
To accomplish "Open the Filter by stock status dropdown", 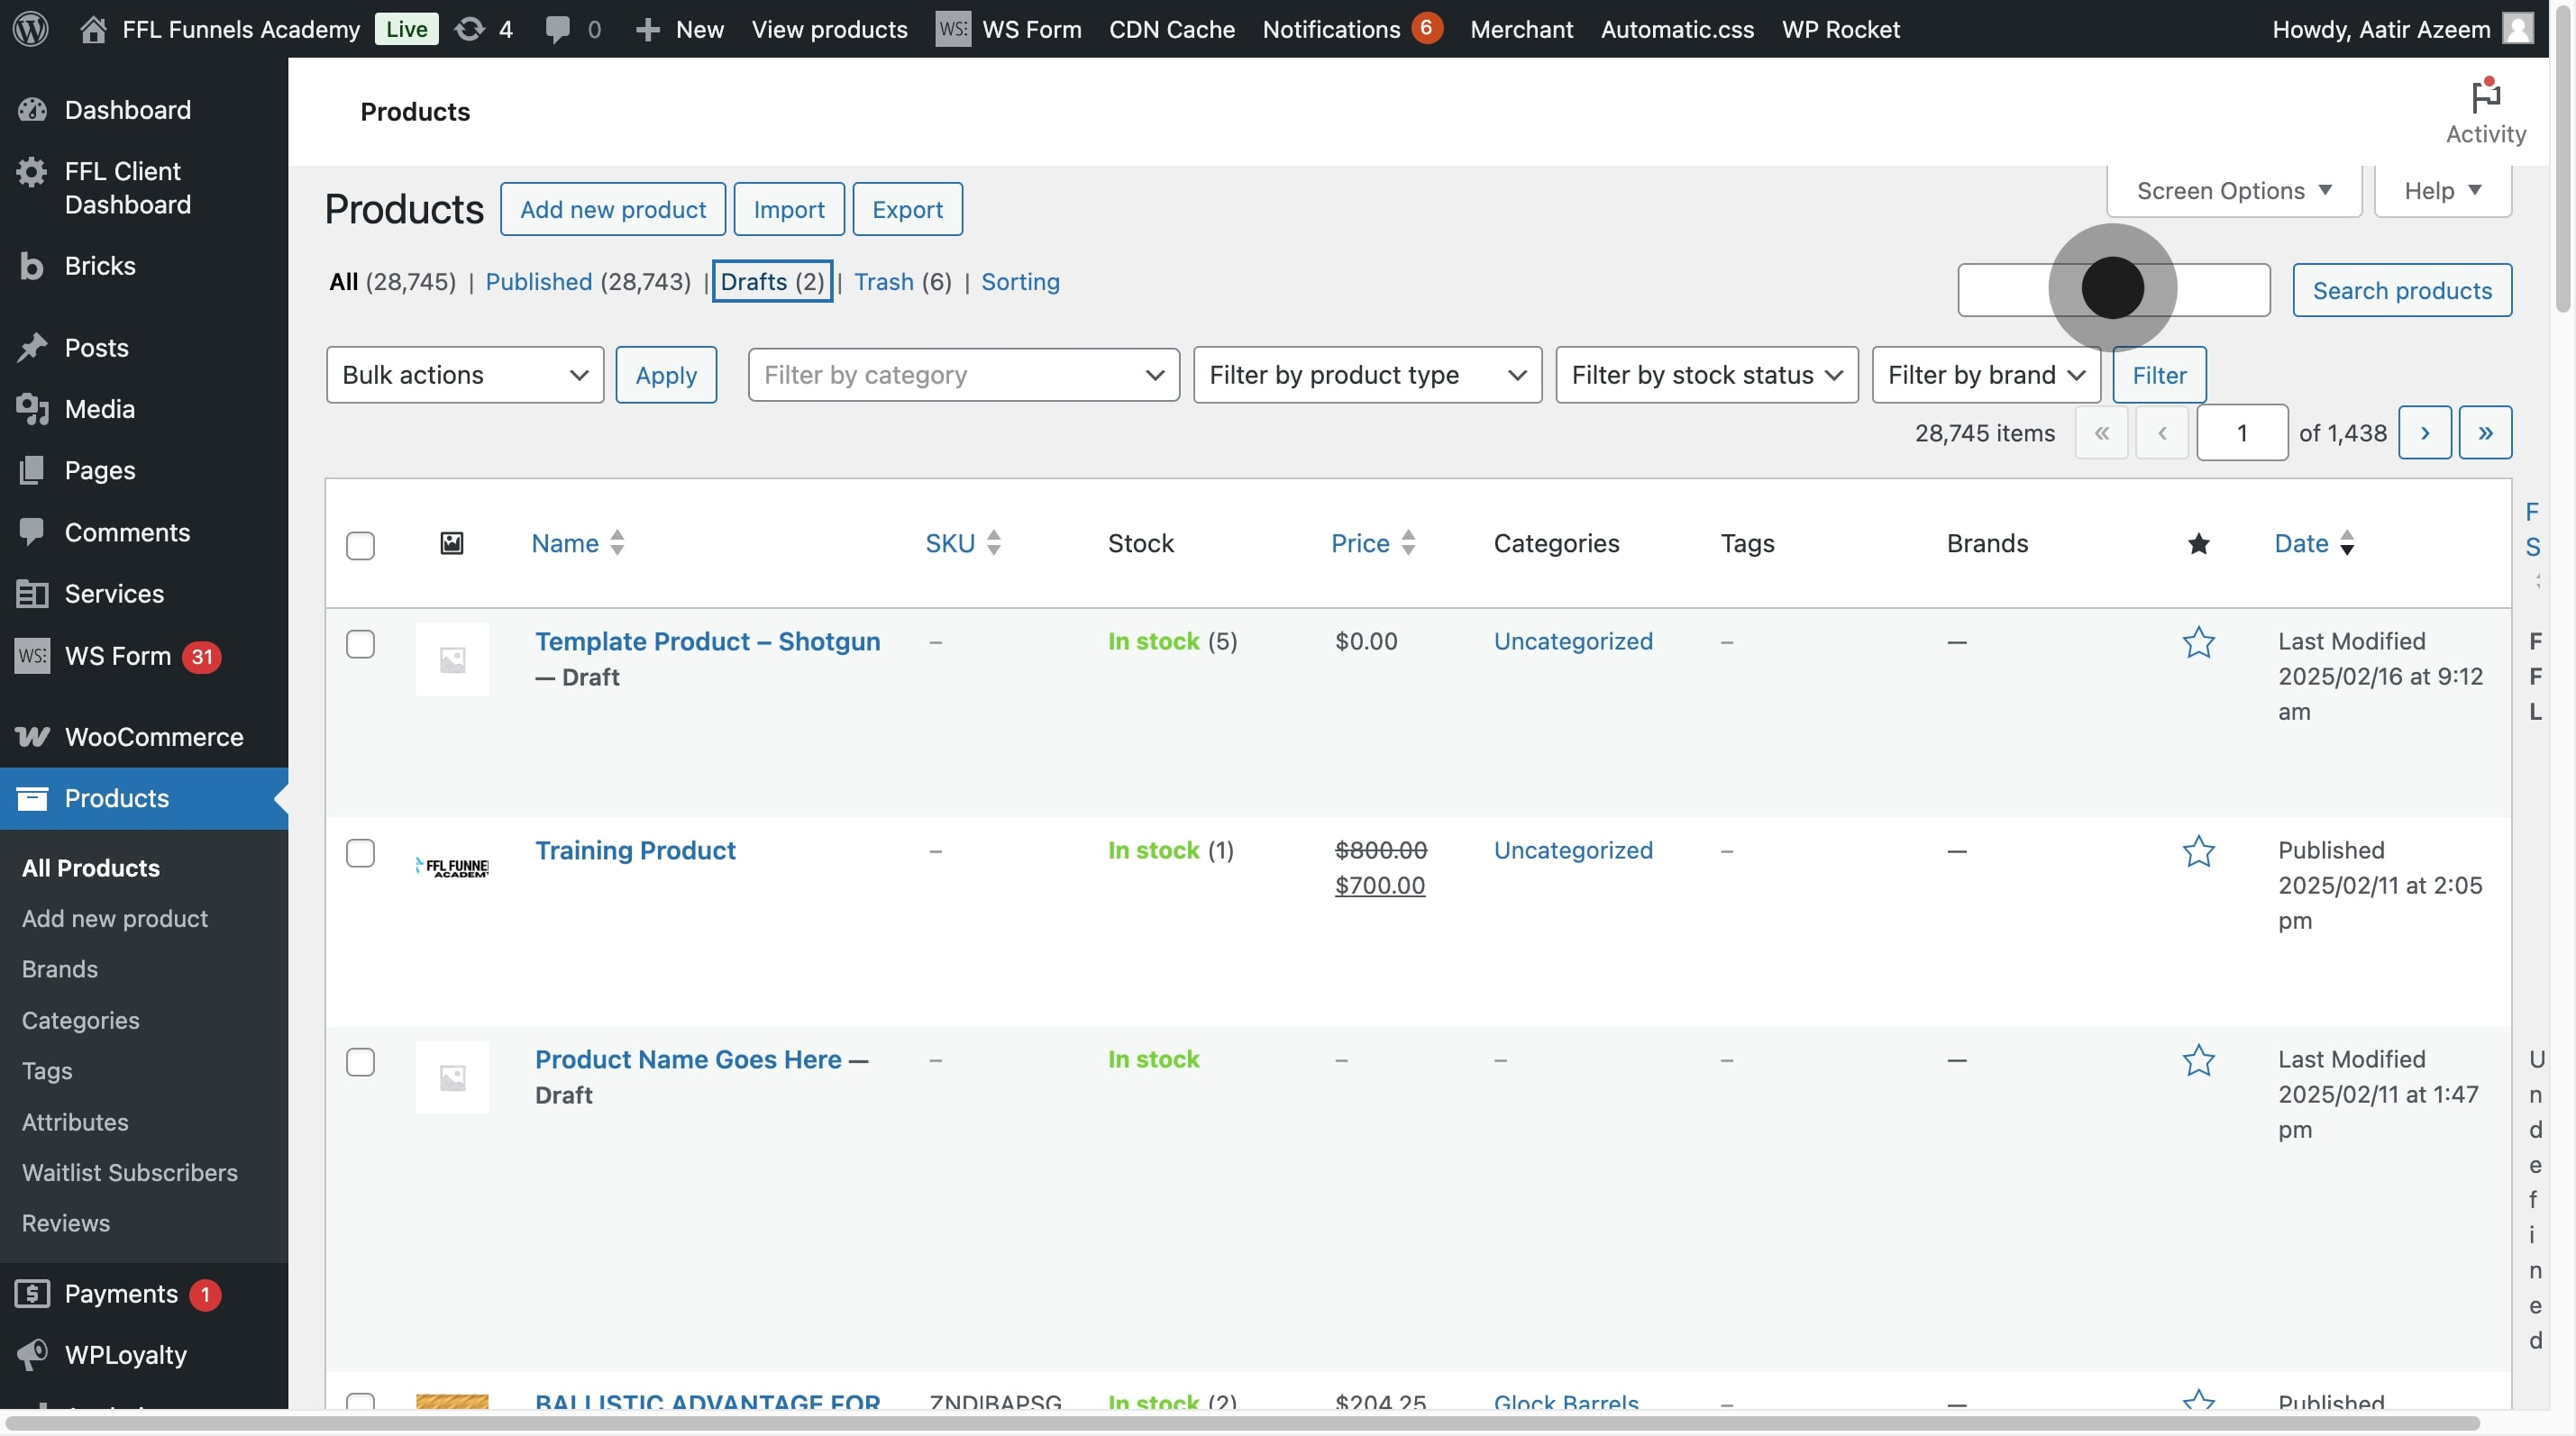I will tap(1707, 375).
